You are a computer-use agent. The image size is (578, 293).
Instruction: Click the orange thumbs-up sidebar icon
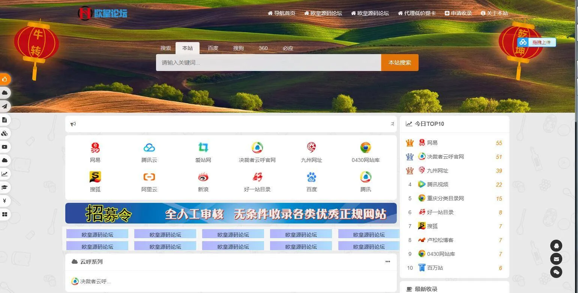(x=5, y=79)
